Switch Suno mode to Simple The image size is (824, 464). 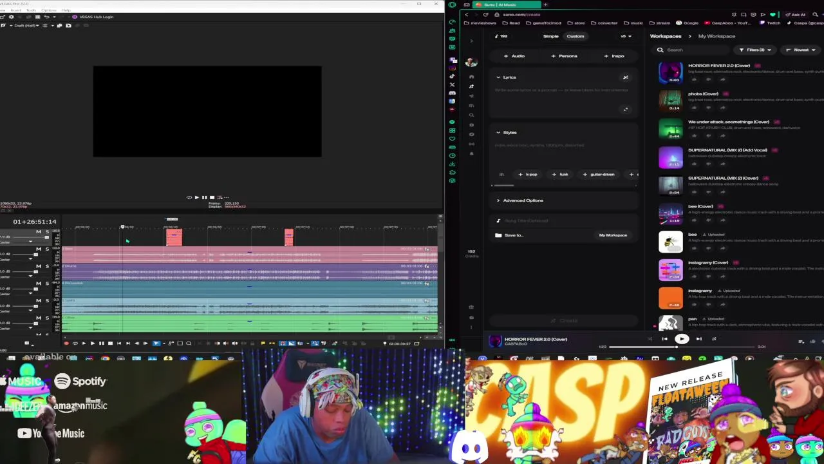550,36
